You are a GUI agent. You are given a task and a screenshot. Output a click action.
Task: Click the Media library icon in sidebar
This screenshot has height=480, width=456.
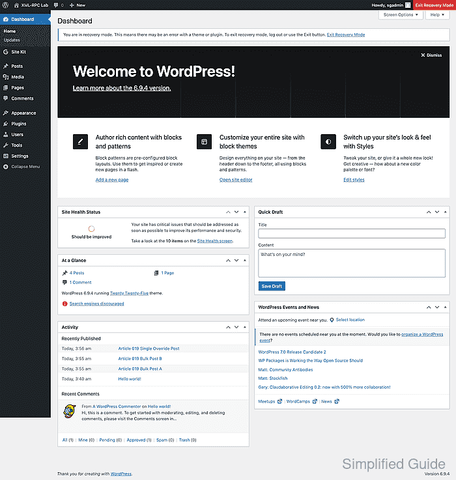[6, 77]
